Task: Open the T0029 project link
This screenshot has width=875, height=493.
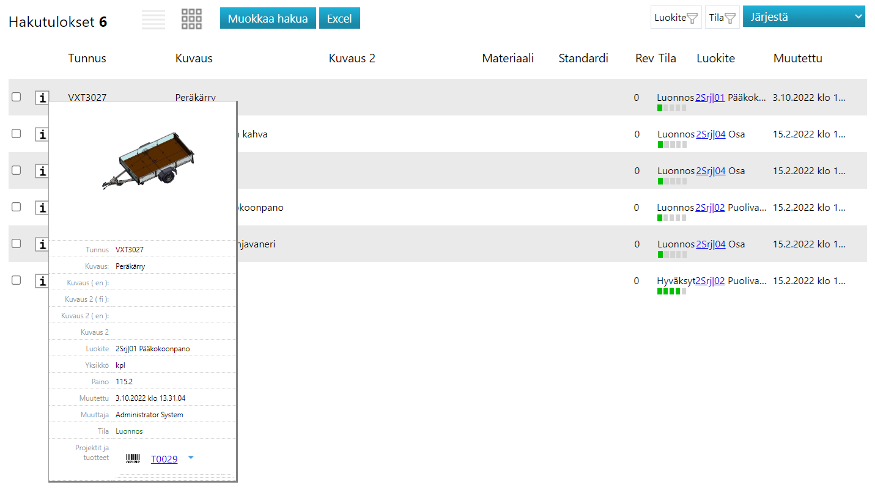Action: [x=164, y=459]
